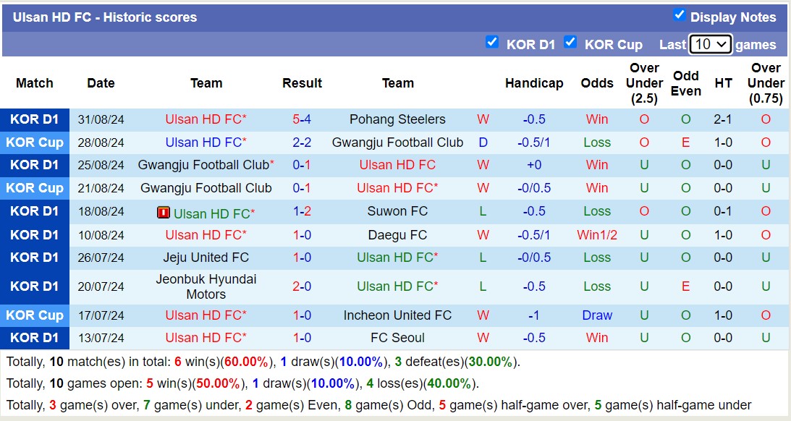Click the Result column header
This screenshot has width=791, height=421.
(x=302, y=83)
